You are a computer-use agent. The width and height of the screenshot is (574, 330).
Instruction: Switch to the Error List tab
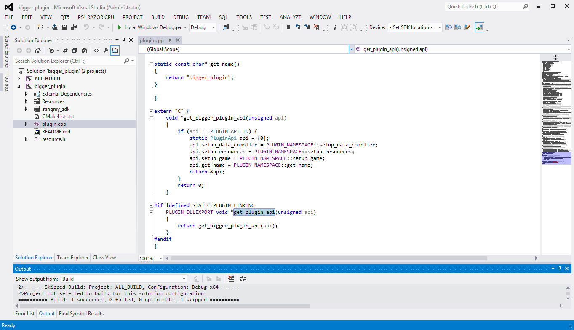point(25,314)
